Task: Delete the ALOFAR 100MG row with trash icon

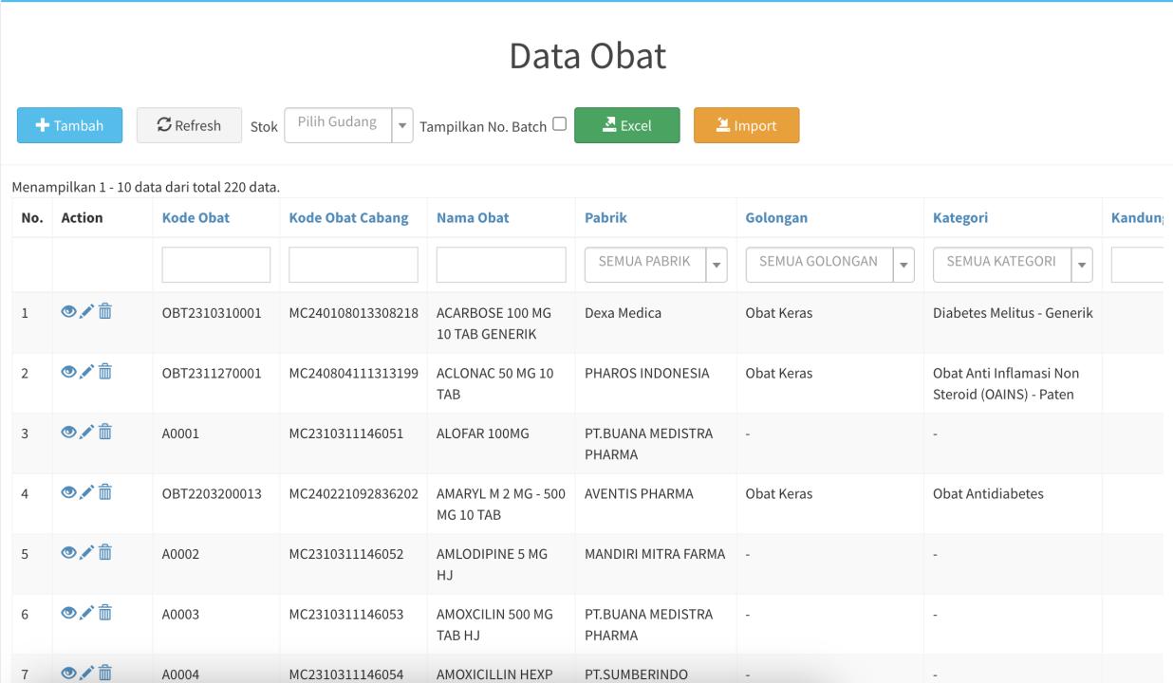Action: 105,432
